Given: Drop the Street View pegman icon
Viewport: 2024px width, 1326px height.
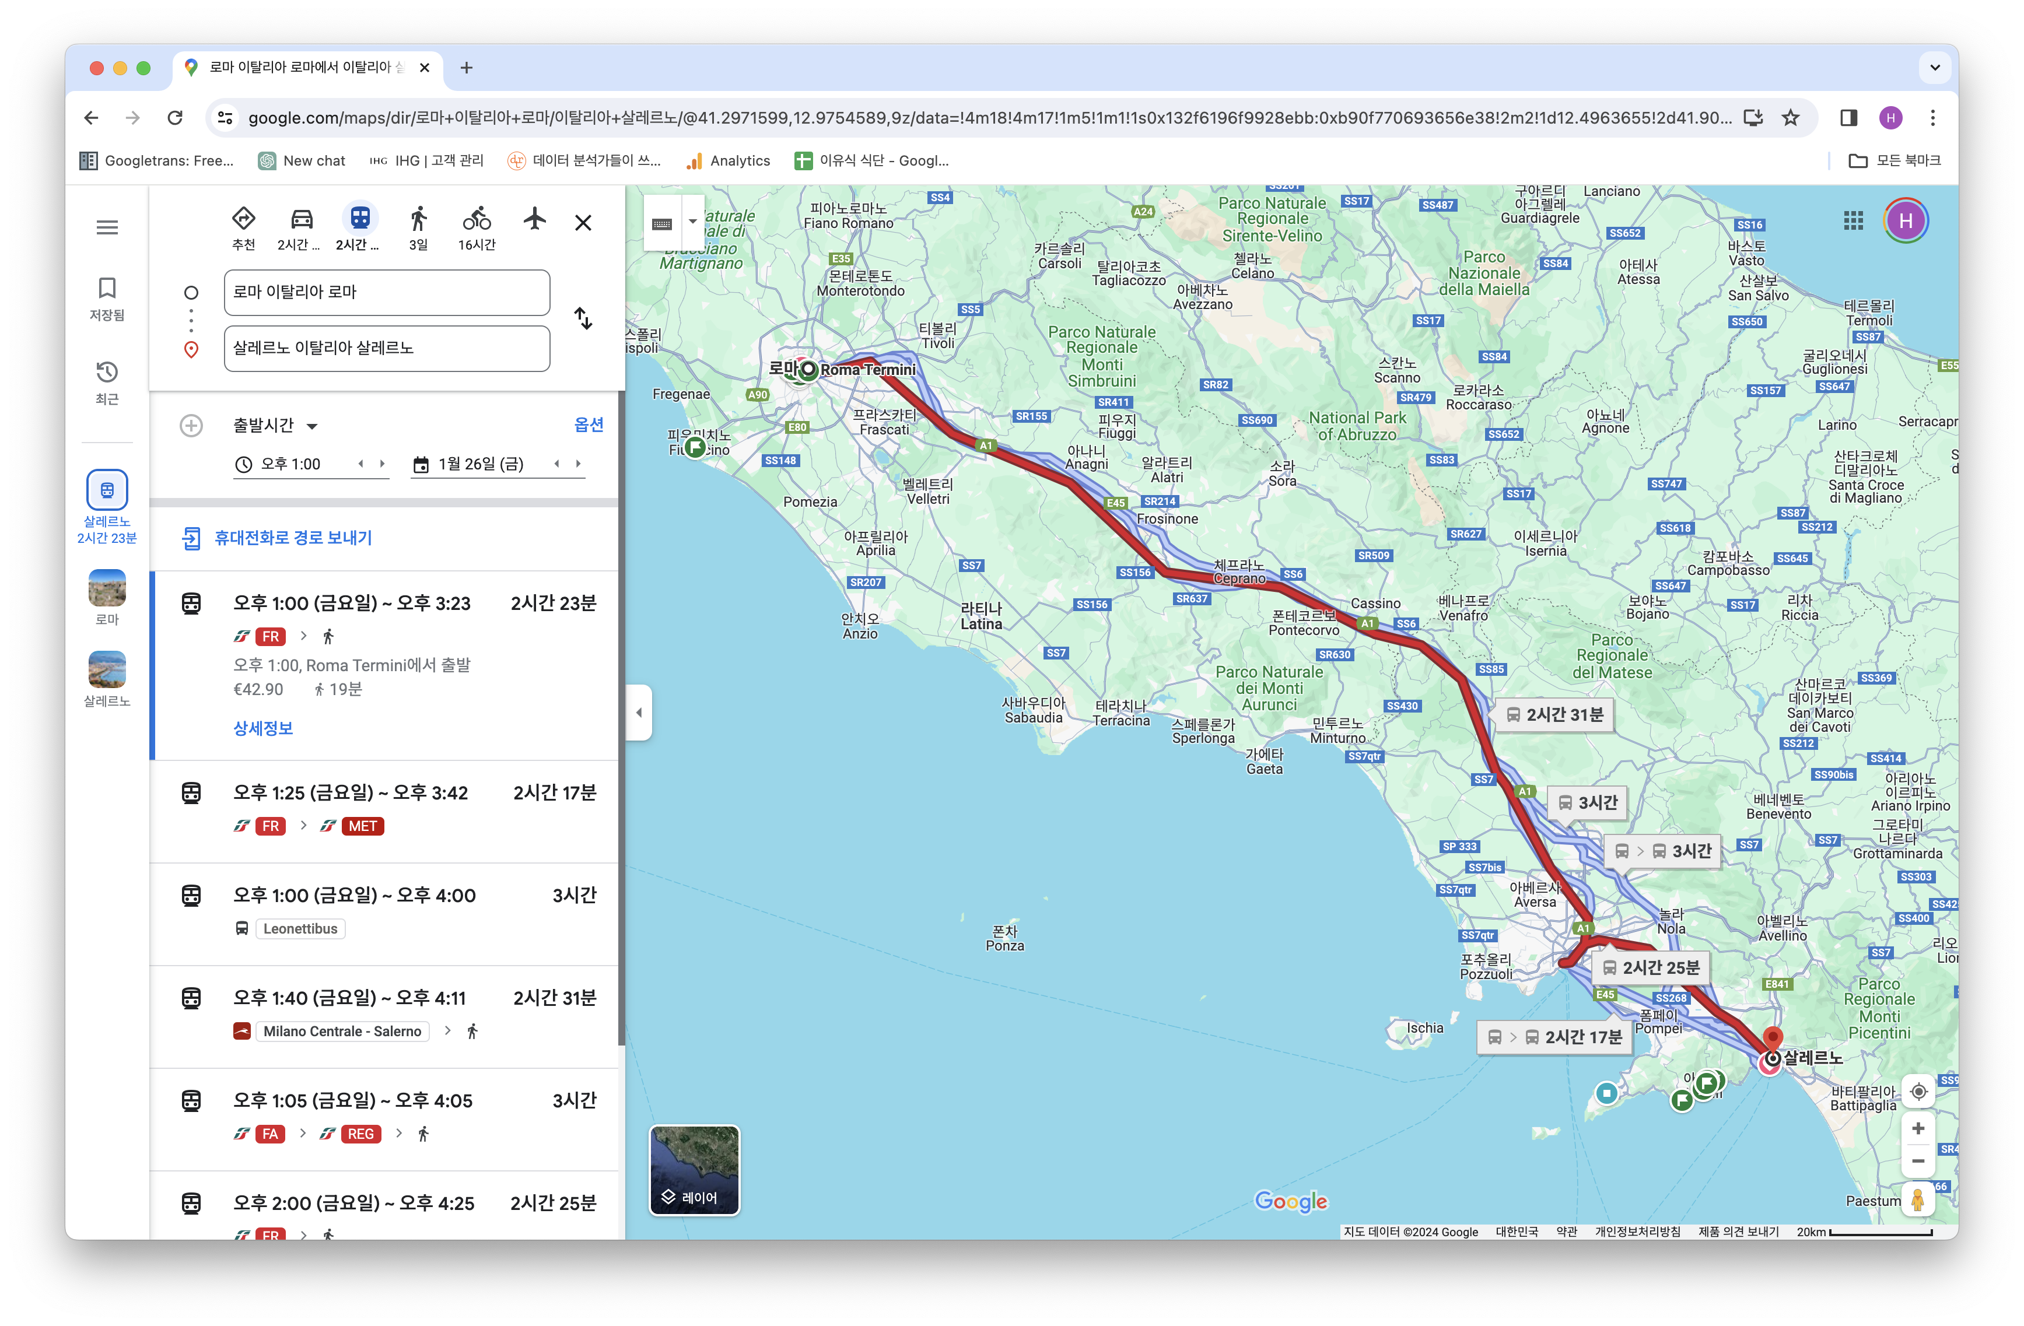Looking at the screenshot, I should 1918,1199.
